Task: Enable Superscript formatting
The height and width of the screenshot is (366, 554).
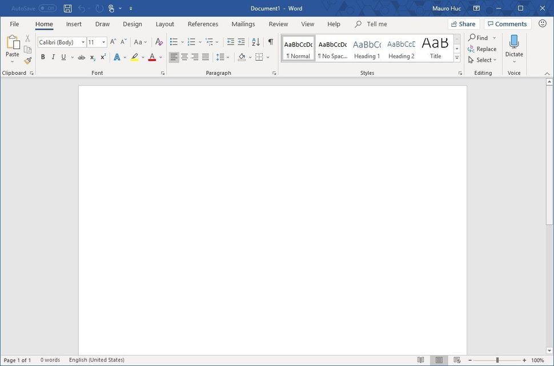Action: point(102,57)
